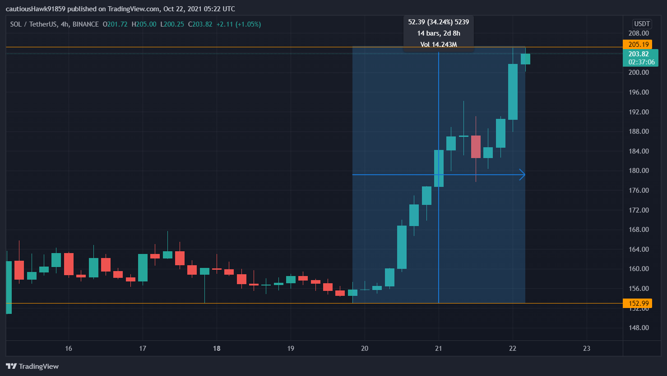667x376 pixels.
Task: Click the blue measure tool arrowhead
Action: pyautogui.click(x=523, y=175)
